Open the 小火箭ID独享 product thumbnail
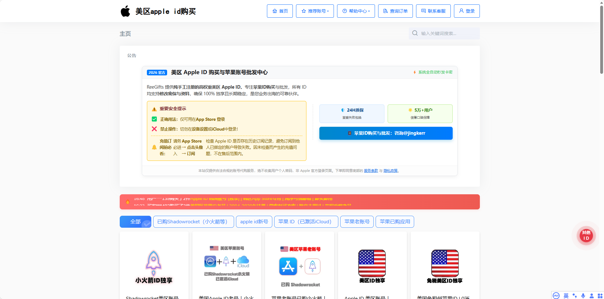This screenshot has height=299, width=604. point(154,267)
